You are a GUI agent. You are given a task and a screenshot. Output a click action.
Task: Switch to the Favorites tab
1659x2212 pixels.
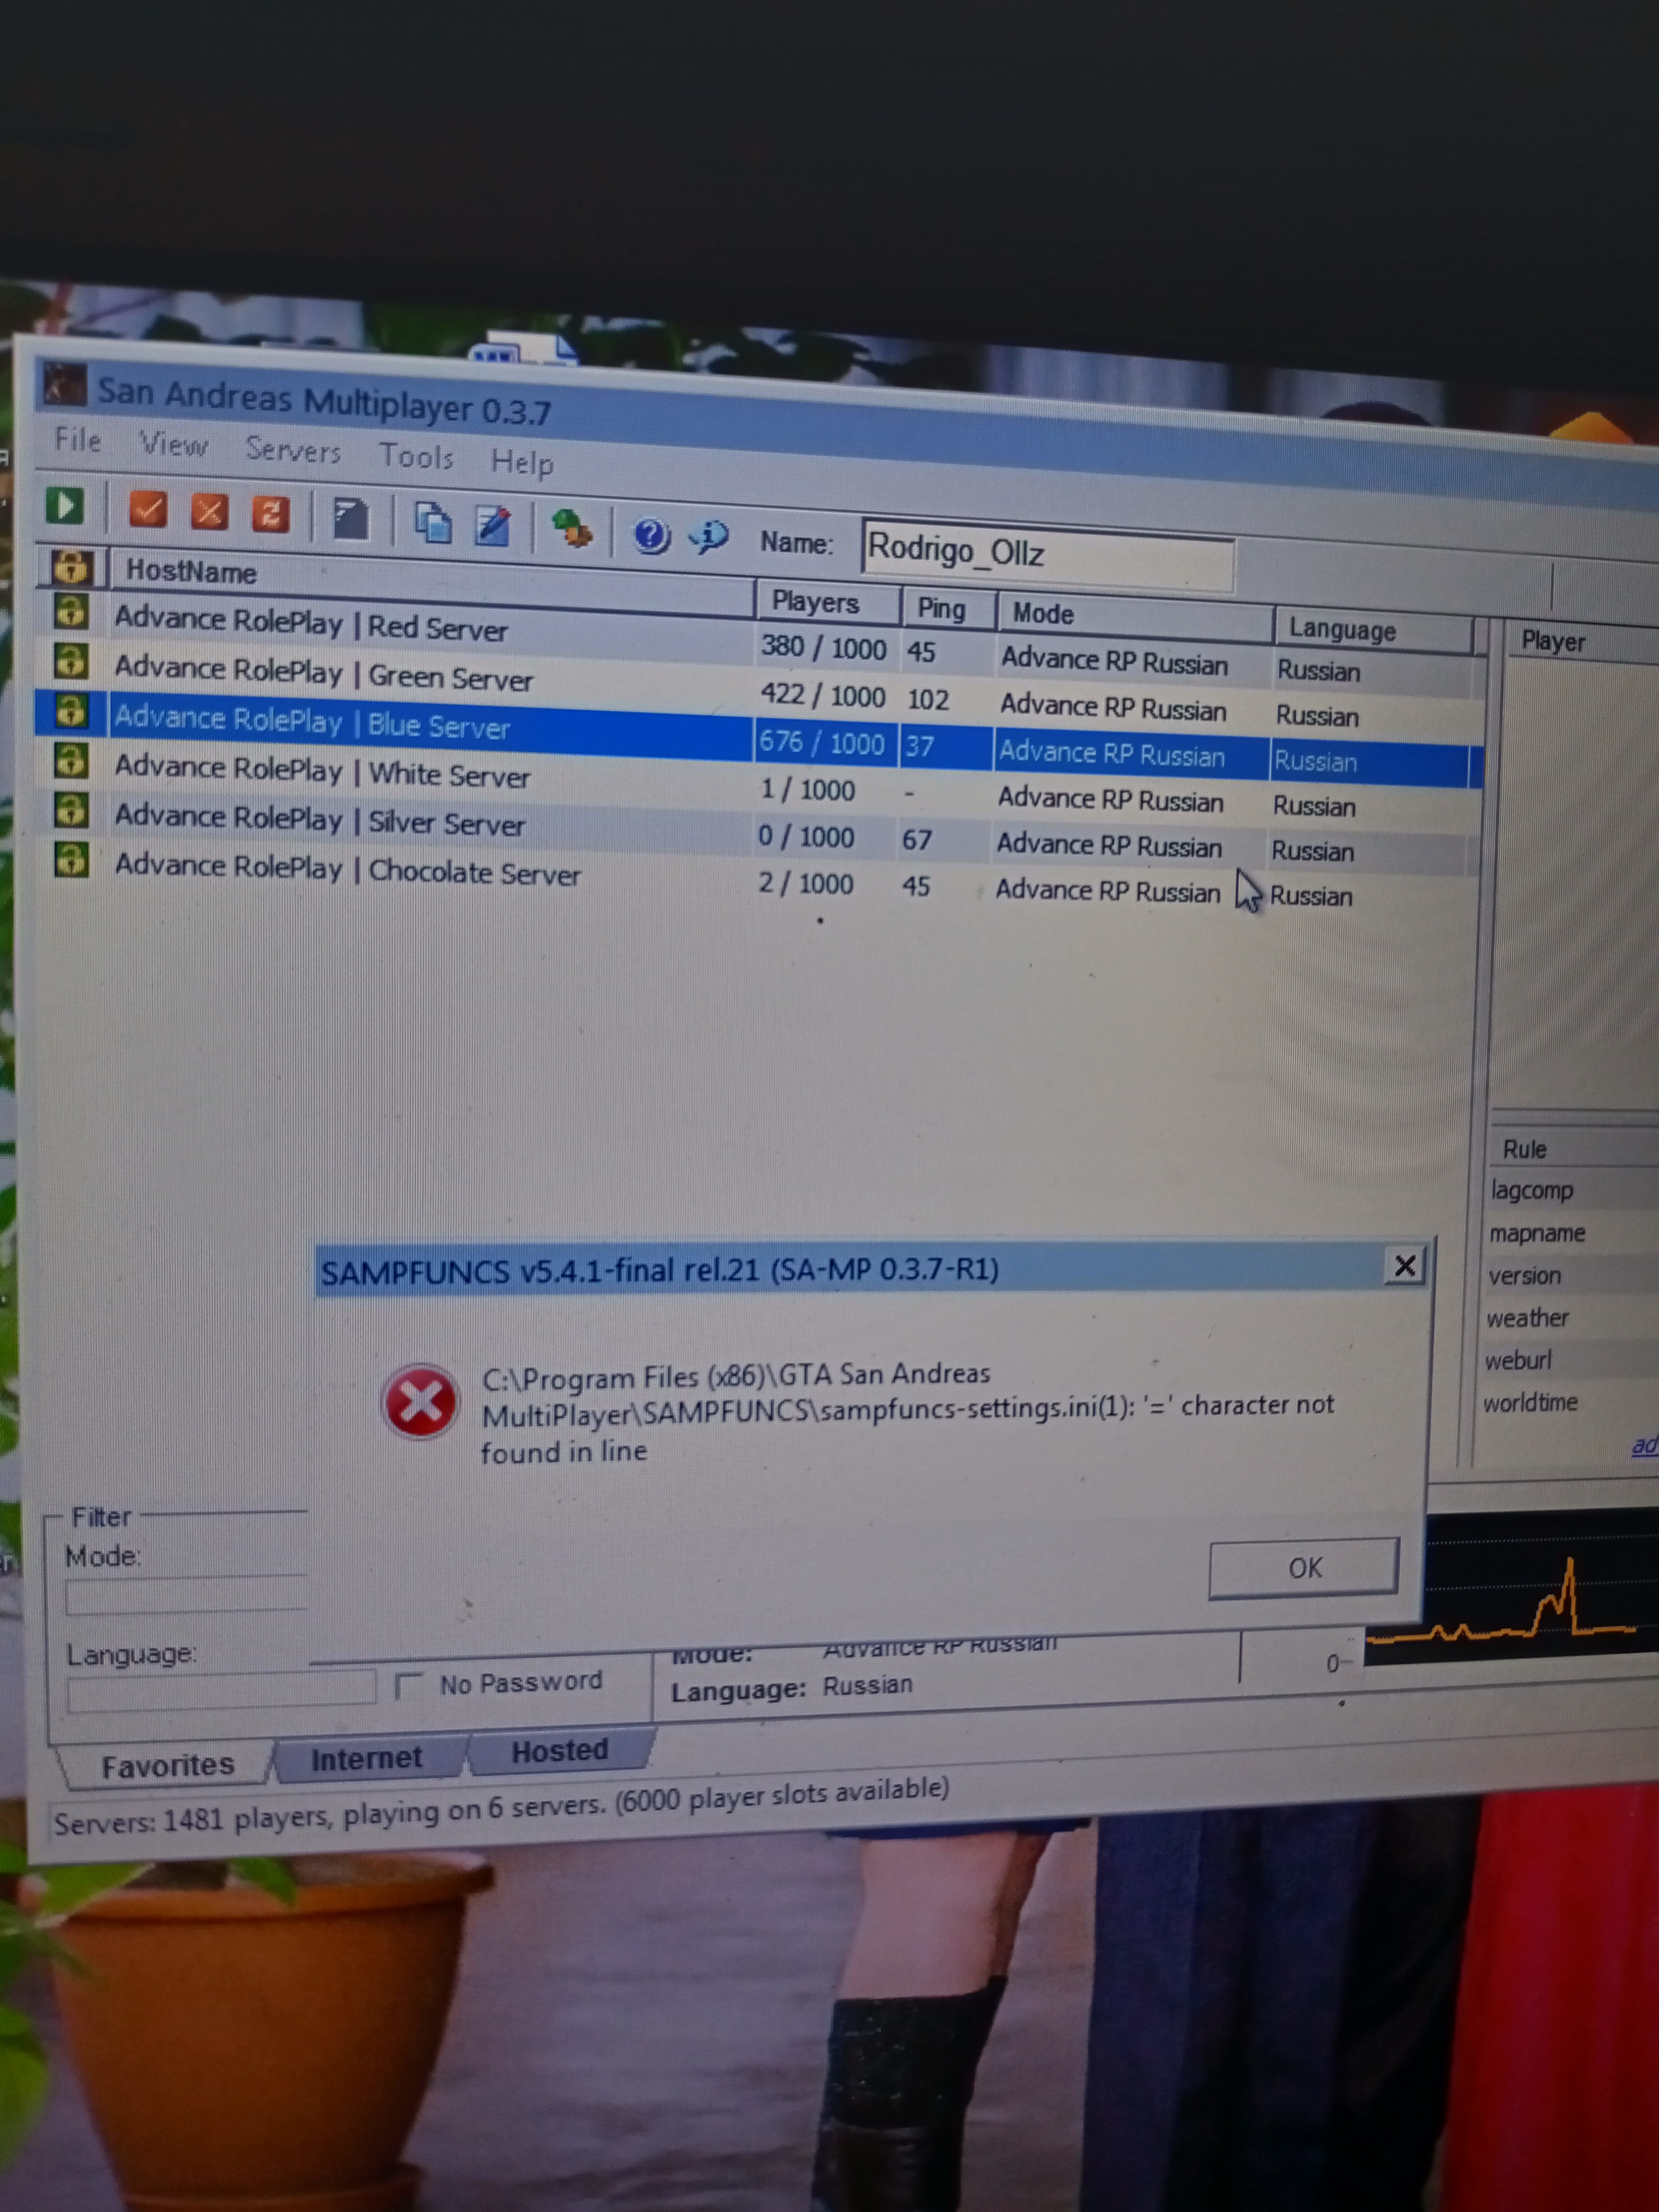point(167,1766)
